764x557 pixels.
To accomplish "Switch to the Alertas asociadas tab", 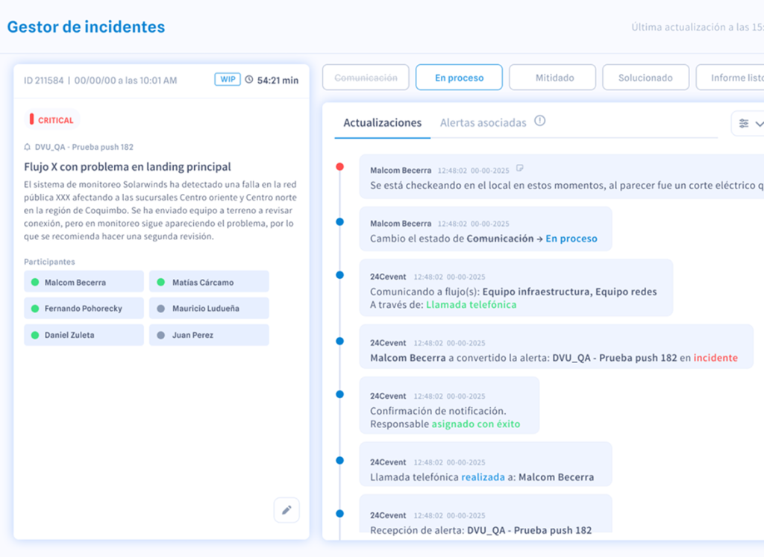I will coord(483,122).
